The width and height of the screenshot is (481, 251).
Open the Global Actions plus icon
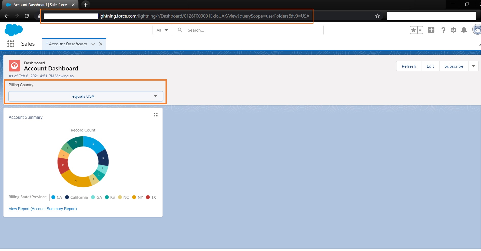coord(431,30)
